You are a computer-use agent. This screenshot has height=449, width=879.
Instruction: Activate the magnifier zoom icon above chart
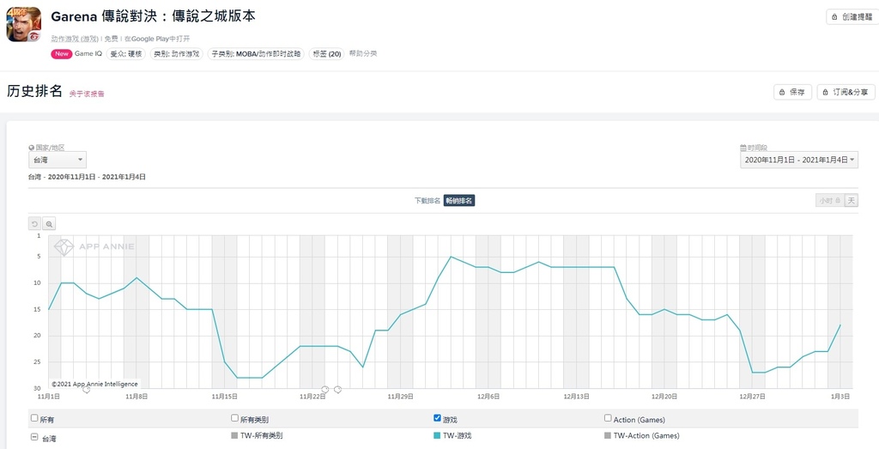49,224
